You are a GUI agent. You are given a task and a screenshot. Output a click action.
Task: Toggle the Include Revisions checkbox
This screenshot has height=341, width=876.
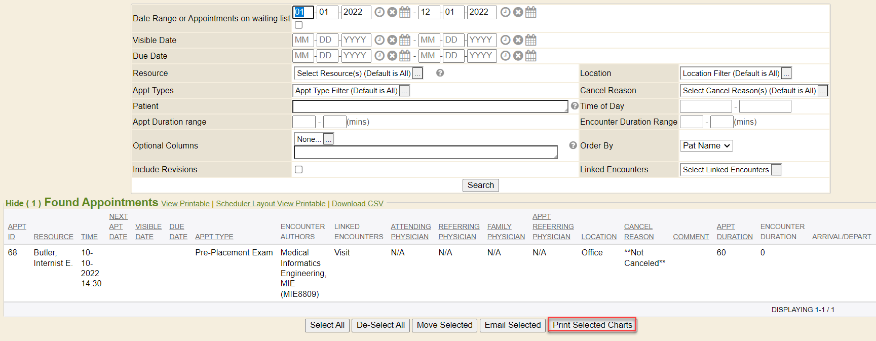[299, 170]
